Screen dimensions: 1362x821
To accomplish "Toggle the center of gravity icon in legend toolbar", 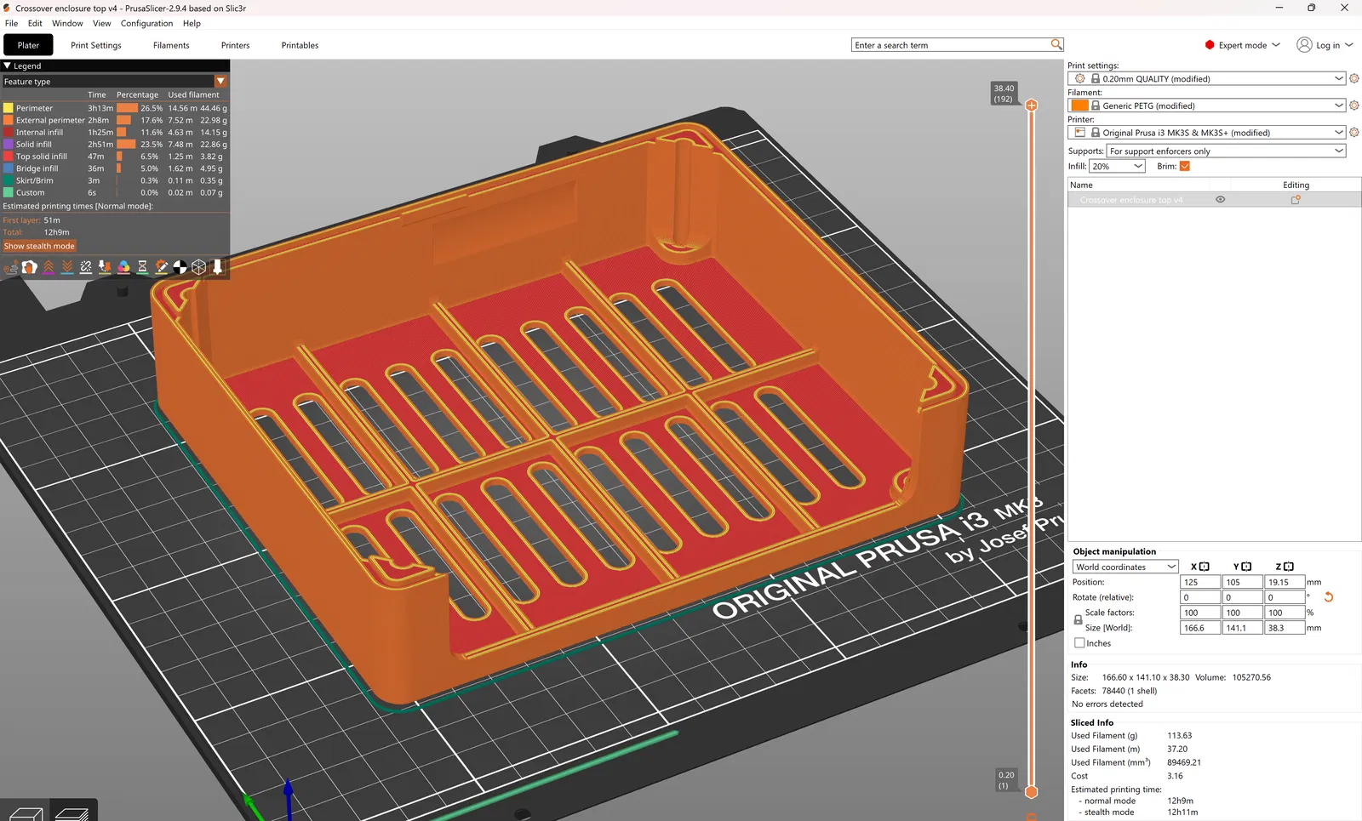I will pyautogui.click(x=180, y=267).
